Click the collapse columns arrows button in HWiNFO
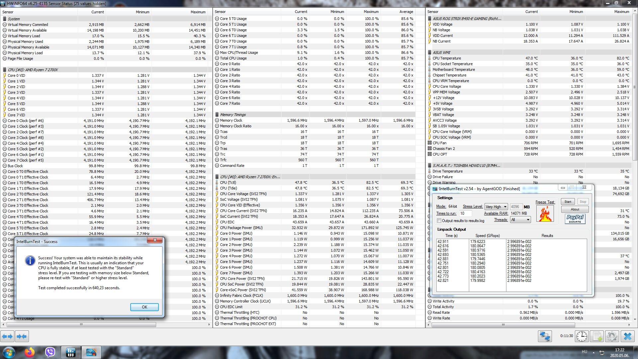638x359 pixels. 22,336
